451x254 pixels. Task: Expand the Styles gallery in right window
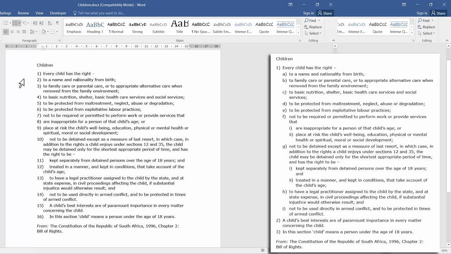coord(412,32)
